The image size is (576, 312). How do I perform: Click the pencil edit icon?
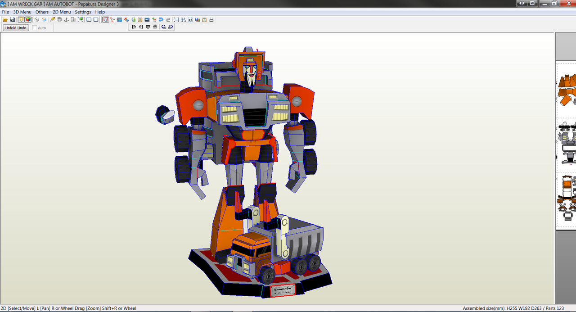(x=52, y=19)
